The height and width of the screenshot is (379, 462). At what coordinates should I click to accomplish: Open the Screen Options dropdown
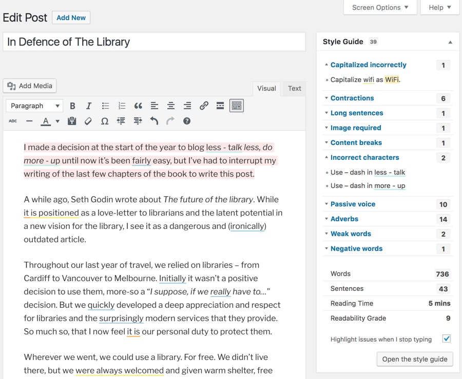[x=380, y=7]
